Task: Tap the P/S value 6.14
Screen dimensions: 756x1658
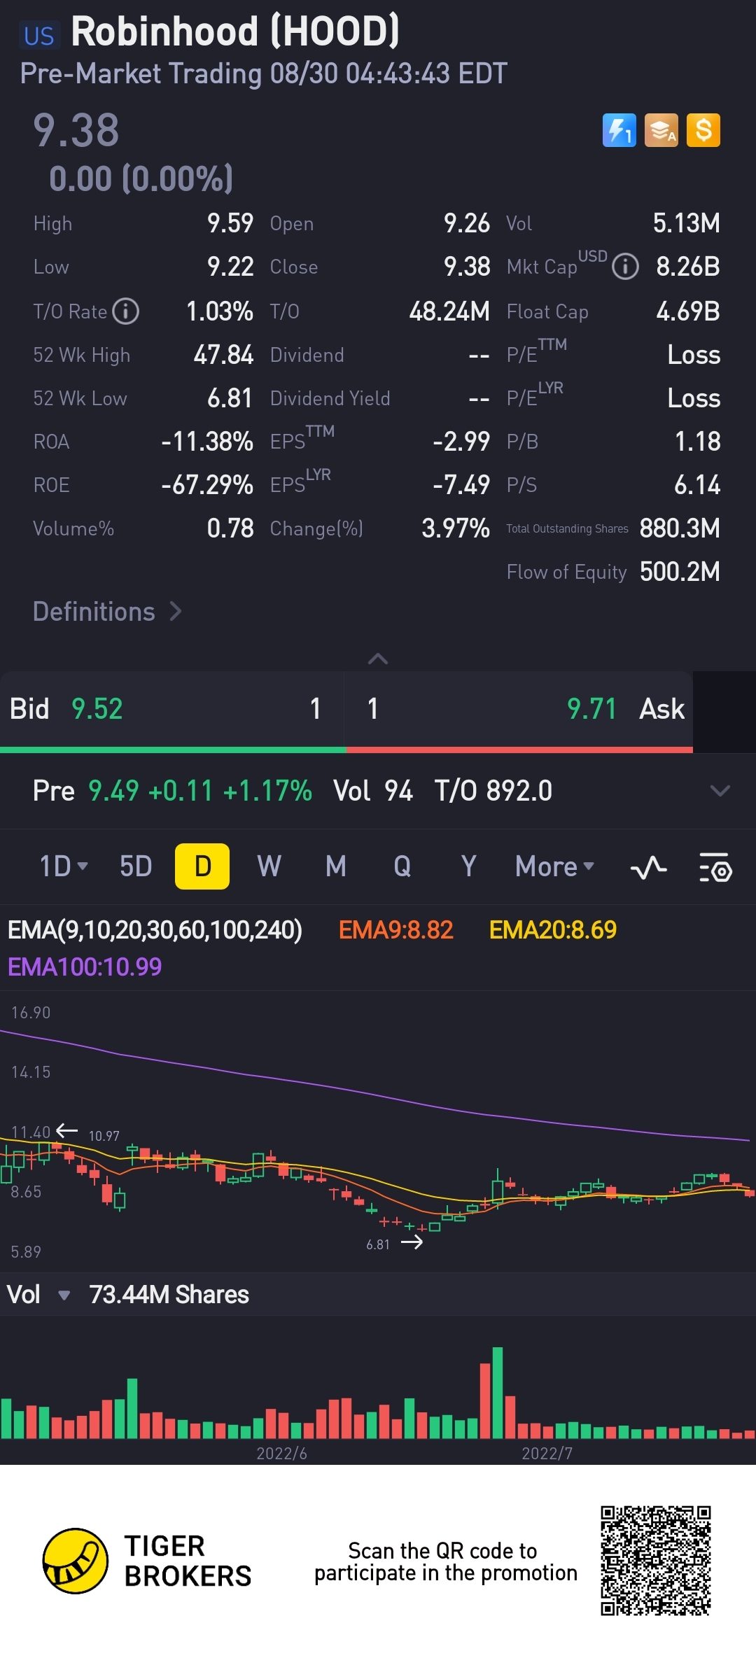Action: [697, 485]
